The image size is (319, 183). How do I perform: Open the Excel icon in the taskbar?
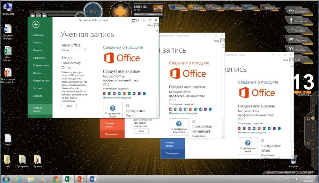[x=67, y=179]
